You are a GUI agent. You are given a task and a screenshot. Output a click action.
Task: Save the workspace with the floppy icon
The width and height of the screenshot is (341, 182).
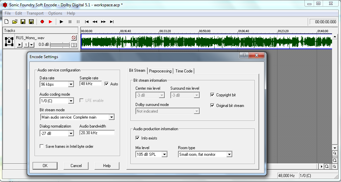(23, 22)
